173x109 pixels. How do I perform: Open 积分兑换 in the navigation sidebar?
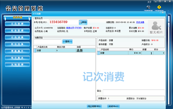coord(17,44)
